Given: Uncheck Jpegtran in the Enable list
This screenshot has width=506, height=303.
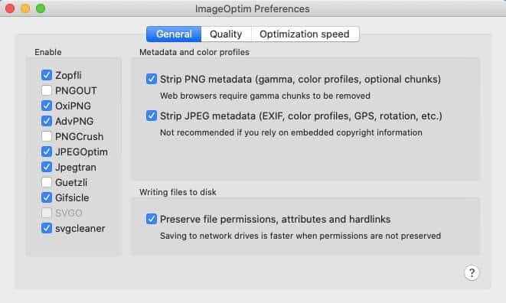Looking at the screenshot, I should tap(47, 167).
